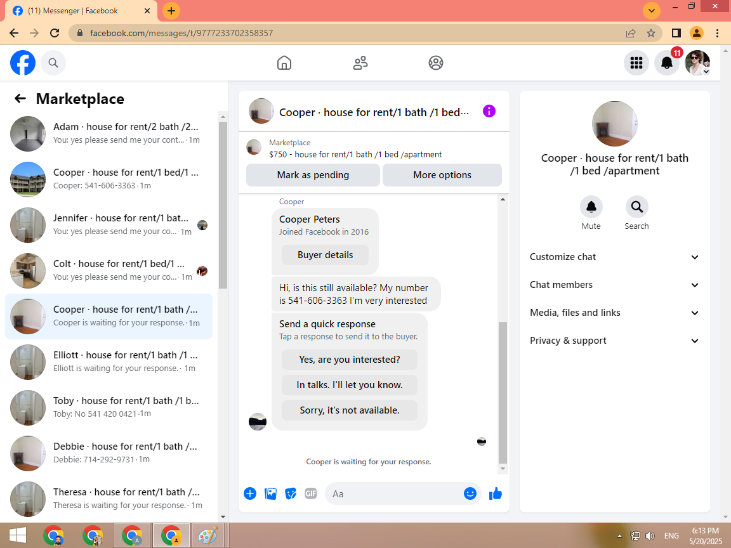Open the Friends icon in top navigation
The width and height of the screenshot is (731, 548).
click(x=360, y=63)
